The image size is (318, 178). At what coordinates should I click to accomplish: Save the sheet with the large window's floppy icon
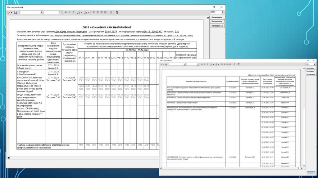coord(16,12)
